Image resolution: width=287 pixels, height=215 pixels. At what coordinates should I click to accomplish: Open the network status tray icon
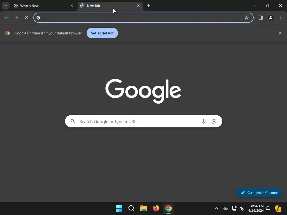[x=234, y=208]
